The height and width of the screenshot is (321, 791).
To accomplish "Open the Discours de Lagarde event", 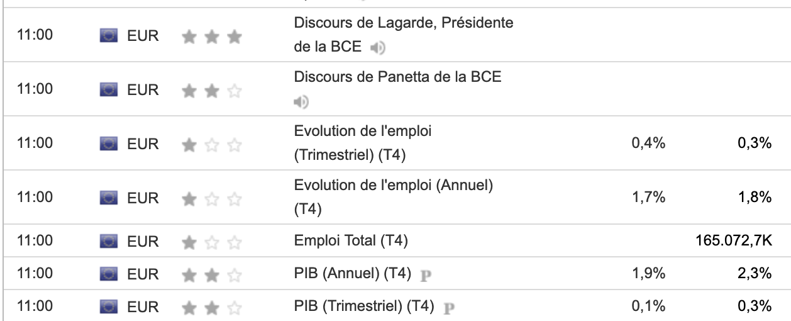I will tap(403, 24).
